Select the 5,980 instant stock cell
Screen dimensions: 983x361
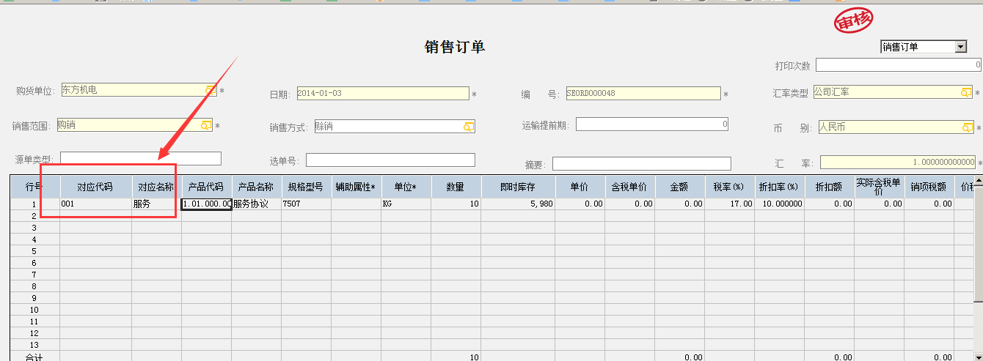click(518, 204)
